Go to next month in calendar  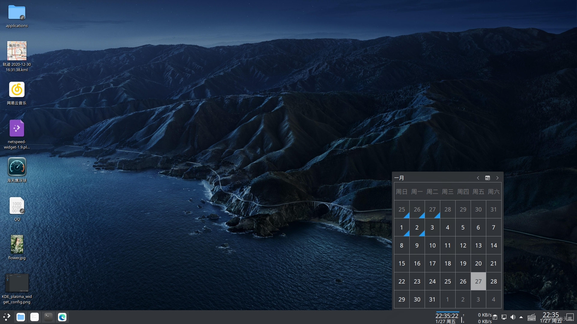(x=497, y=178)
